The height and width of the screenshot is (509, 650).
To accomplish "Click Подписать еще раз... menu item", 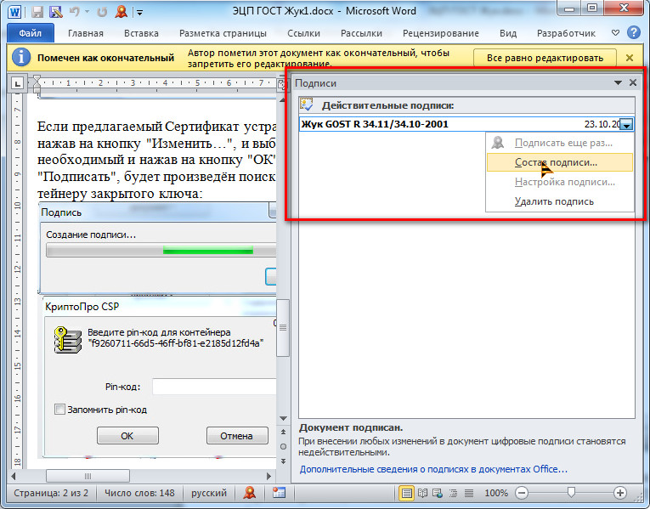I will [560, 143].
